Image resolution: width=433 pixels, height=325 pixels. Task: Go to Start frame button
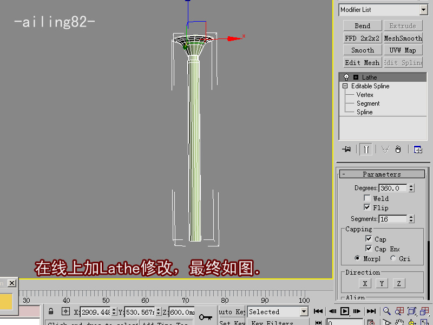318,311
